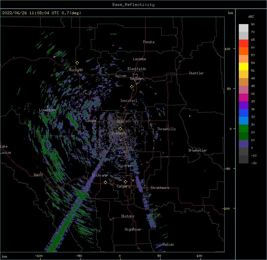Click the Calgary city label

[x=124, y=186]
